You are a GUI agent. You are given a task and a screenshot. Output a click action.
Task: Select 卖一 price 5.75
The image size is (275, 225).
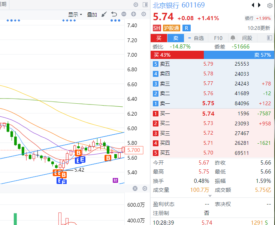pyautogui.click(x=208, y=103)
